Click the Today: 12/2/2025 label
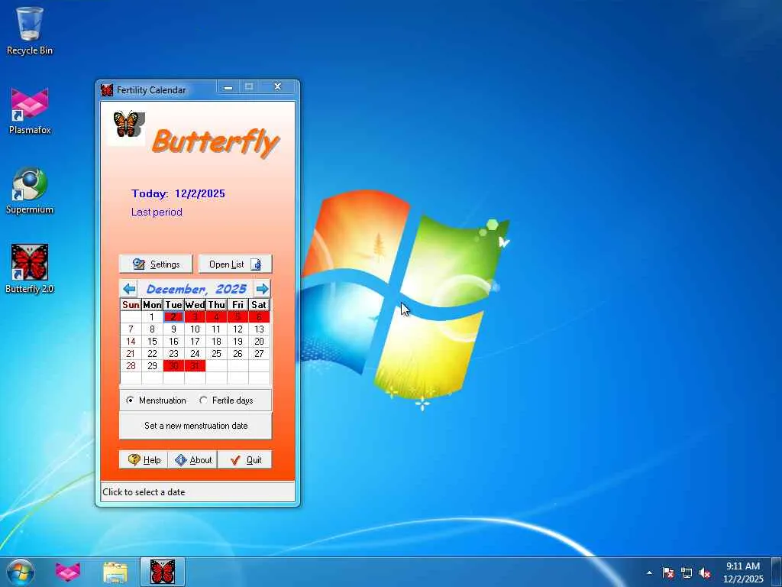 [x=178, y=193]
